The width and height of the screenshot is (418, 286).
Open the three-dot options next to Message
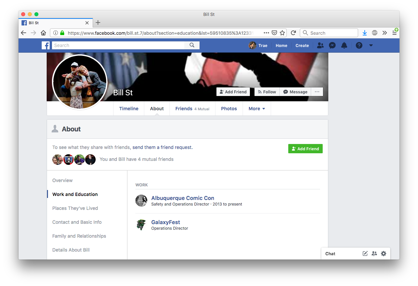click(x=317, y=92)
